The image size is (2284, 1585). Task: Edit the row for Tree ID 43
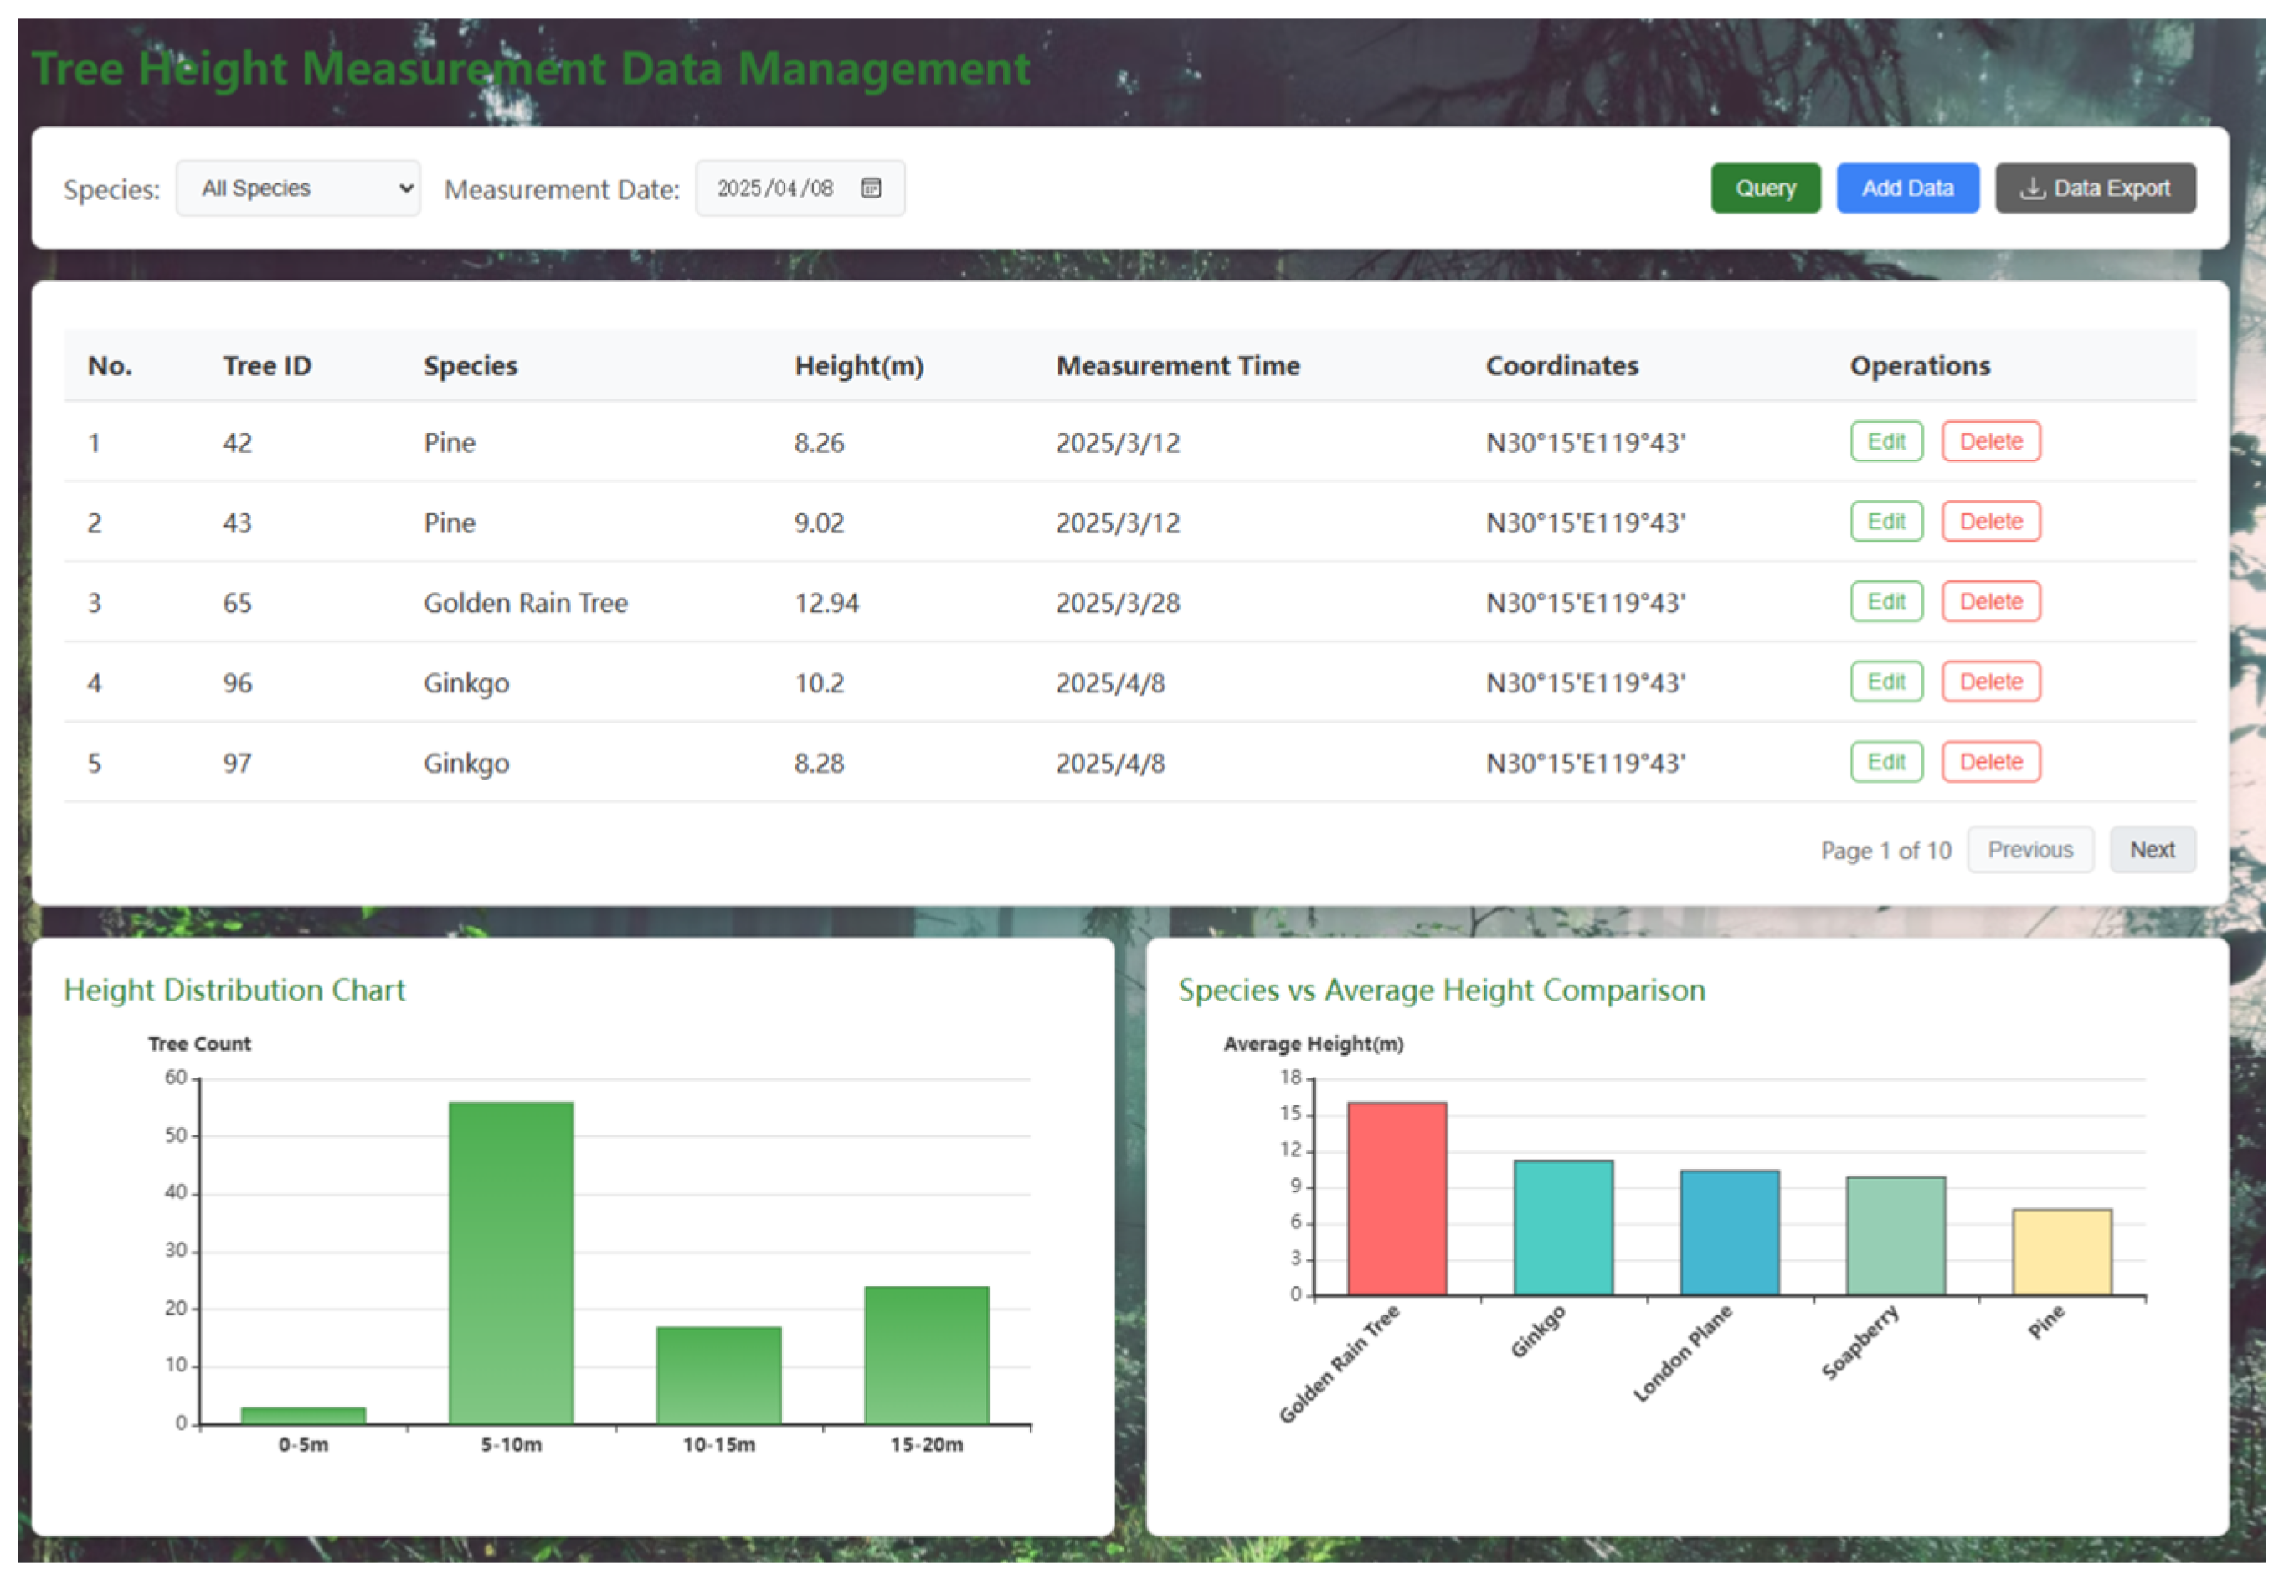point(1885,522)
